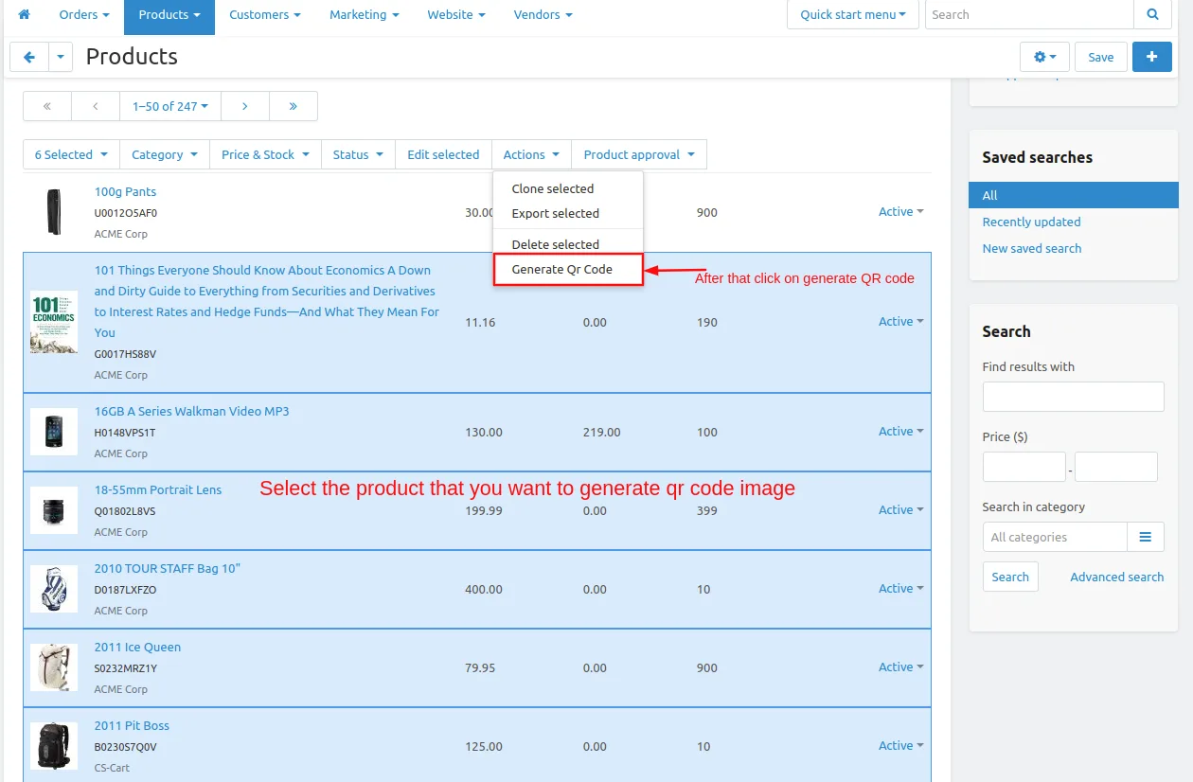Open the category picker list icon

coord(1146,537)
